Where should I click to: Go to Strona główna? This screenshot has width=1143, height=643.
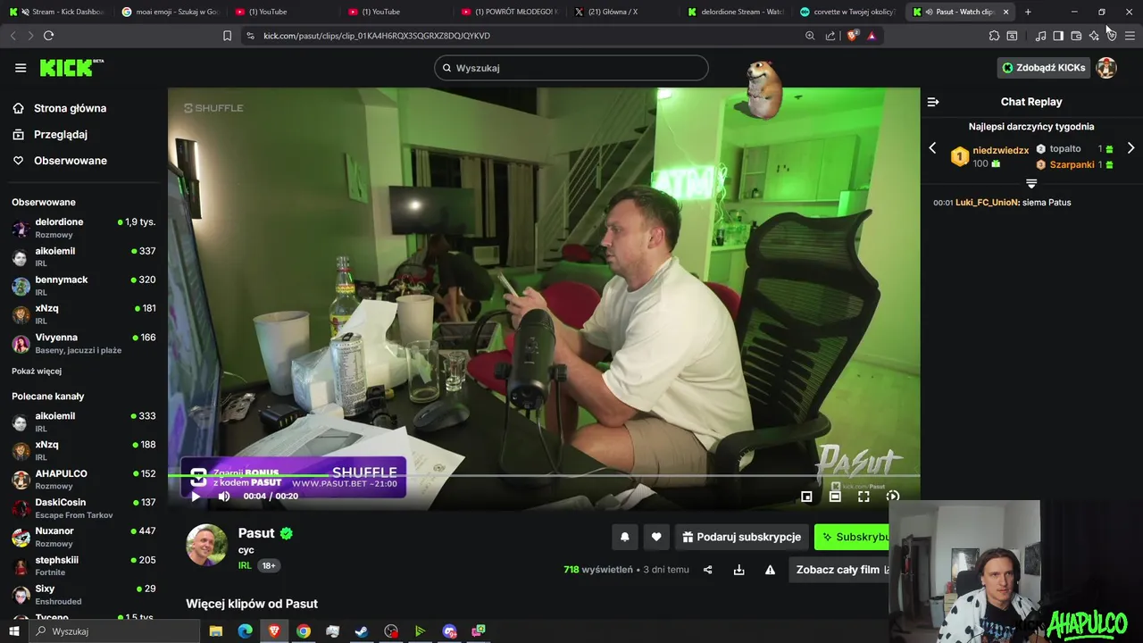[60, 108]
